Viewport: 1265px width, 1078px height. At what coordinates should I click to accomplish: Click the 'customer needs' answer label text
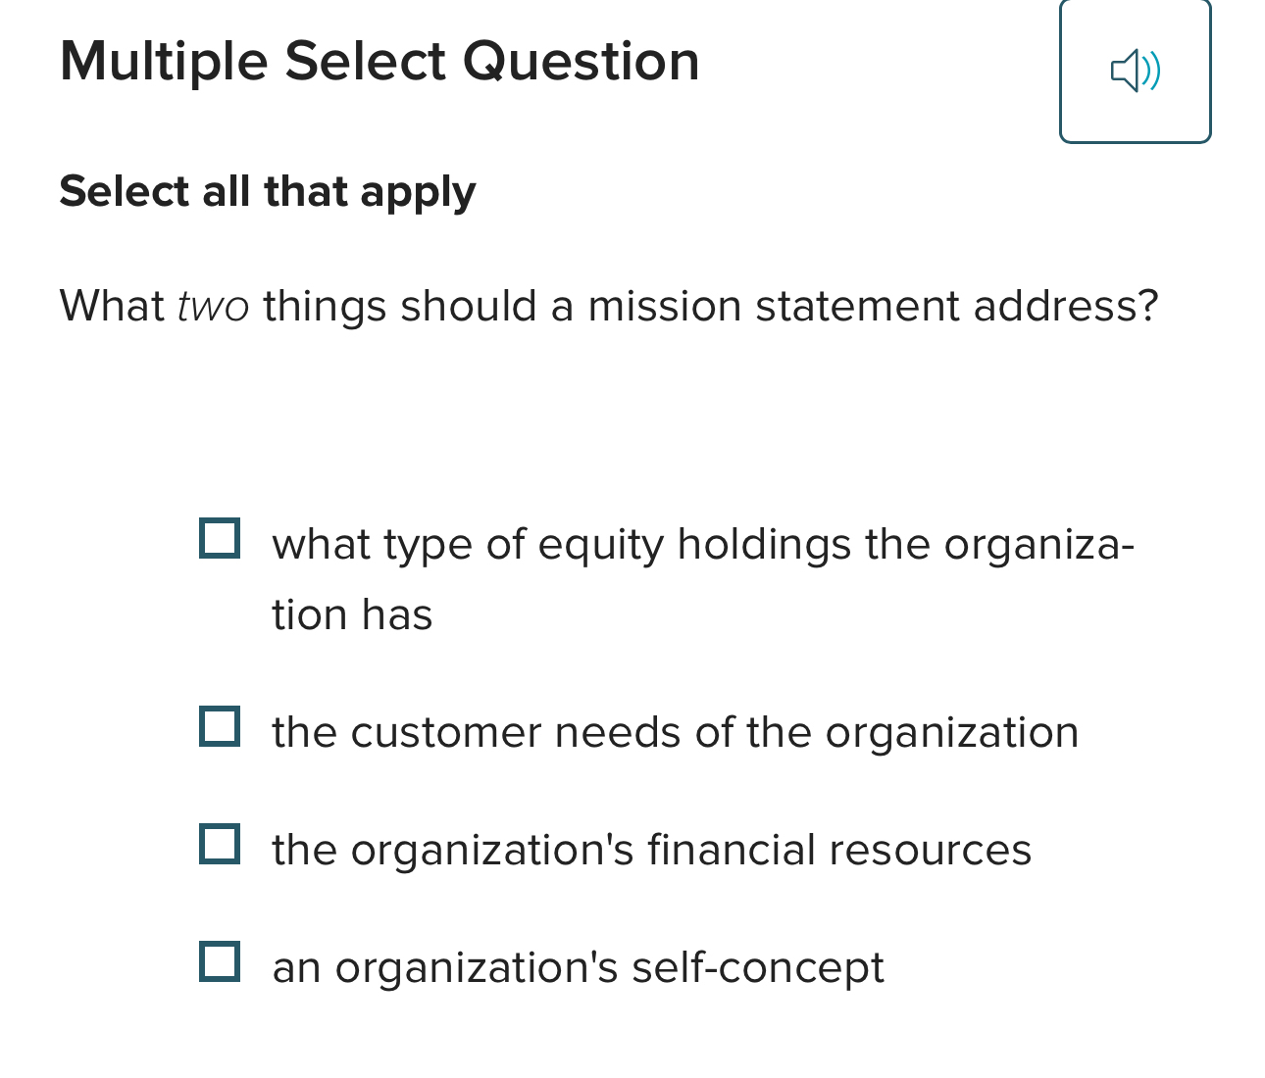pos(675,731)
